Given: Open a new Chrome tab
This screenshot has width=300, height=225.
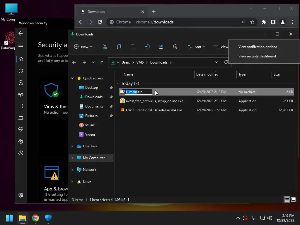Looking at the screenshot, I should coord(154,12).
